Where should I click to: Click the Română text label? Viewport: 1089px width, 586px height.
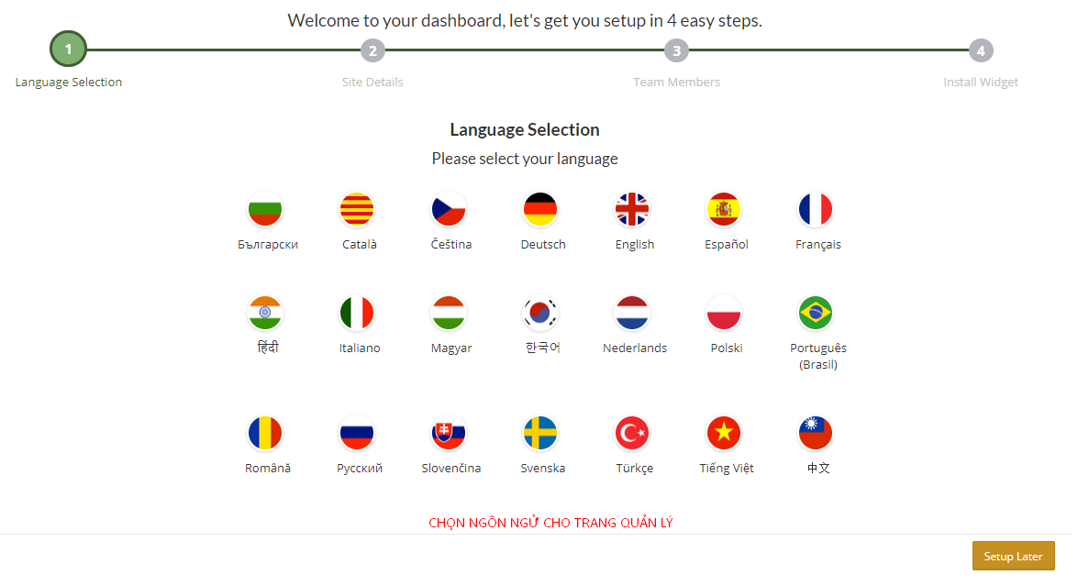pyautogui.click(x=268, y=468)
